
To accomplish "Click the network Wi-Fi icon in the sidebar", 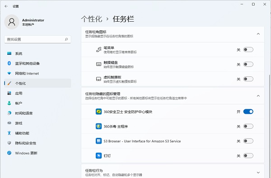I will click(9, 73).
